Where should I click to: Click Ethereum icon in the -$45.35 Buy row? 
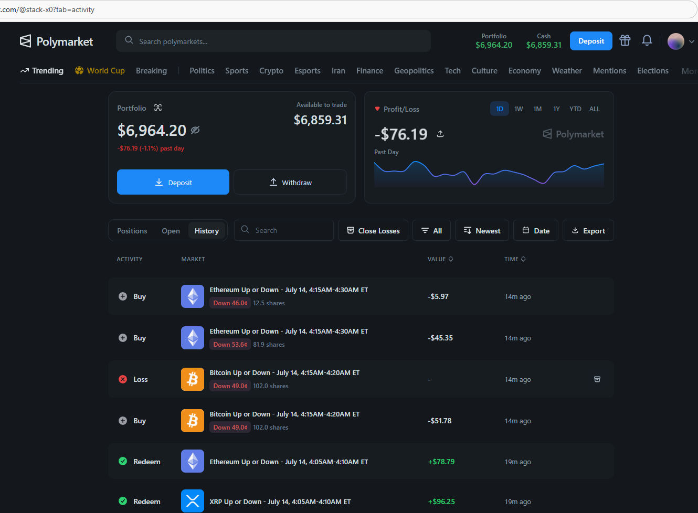[x=193, y=338]
